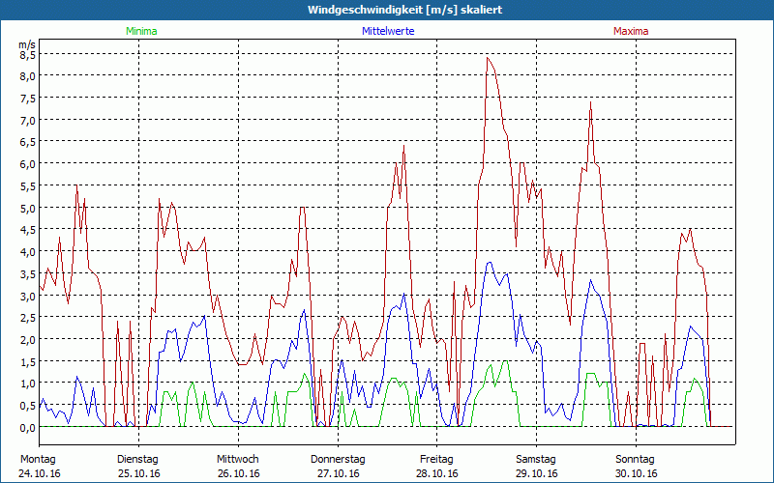Click the 'Mittwoch' day label
The image size is (774, 483).
click(237, 460)
